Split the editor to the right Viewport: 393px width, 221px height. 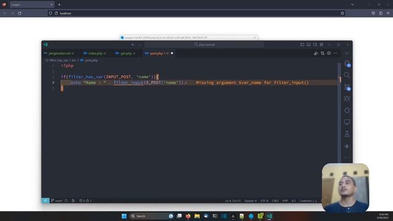point(329,53)
